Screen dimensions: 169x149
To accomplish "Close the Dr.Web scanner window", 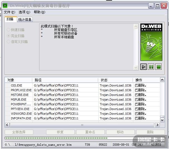I will (164, 6).
